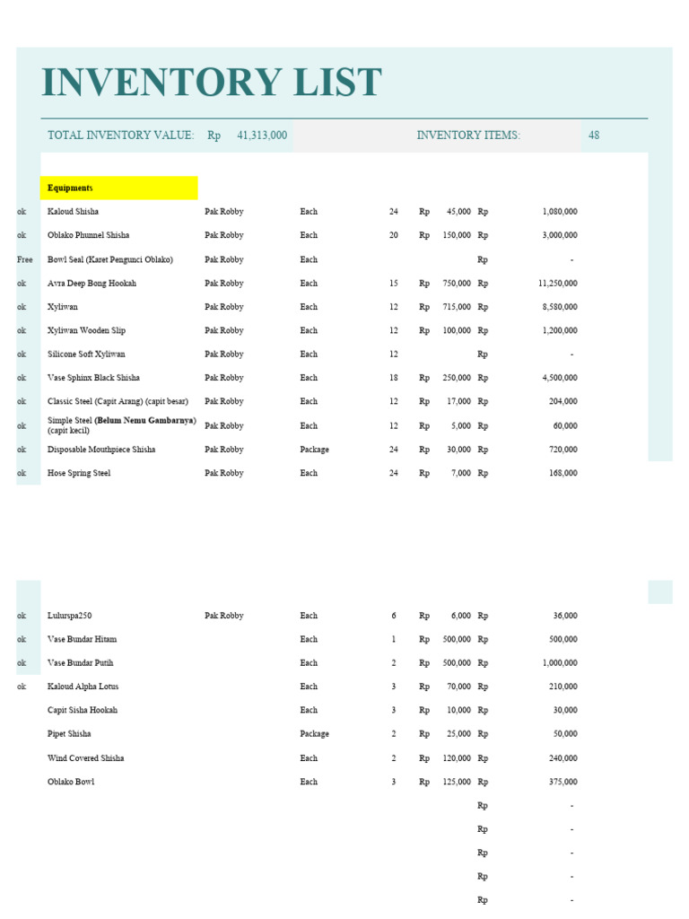Click Kaloud Alpha Lotus item
Screen dimensions: 689x919
83,687
